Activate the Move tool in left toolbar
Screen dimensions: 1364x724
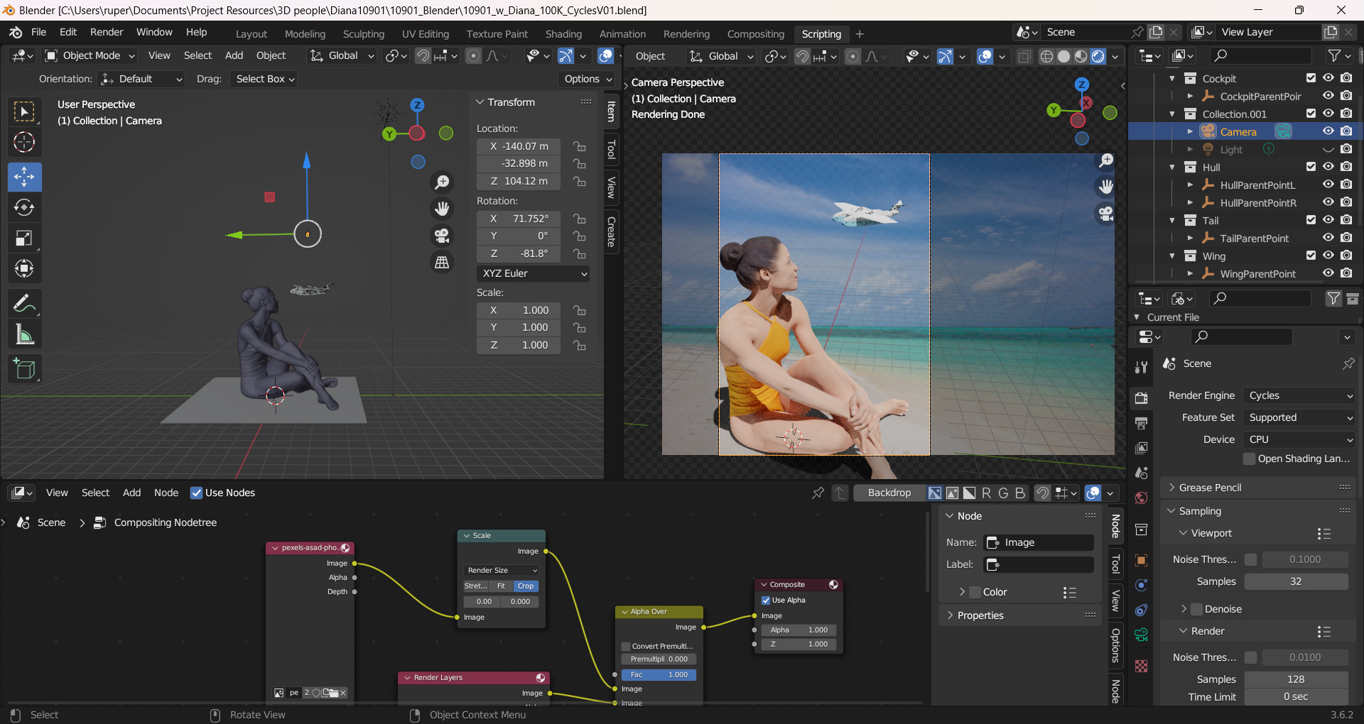click(x=24, y=177)
